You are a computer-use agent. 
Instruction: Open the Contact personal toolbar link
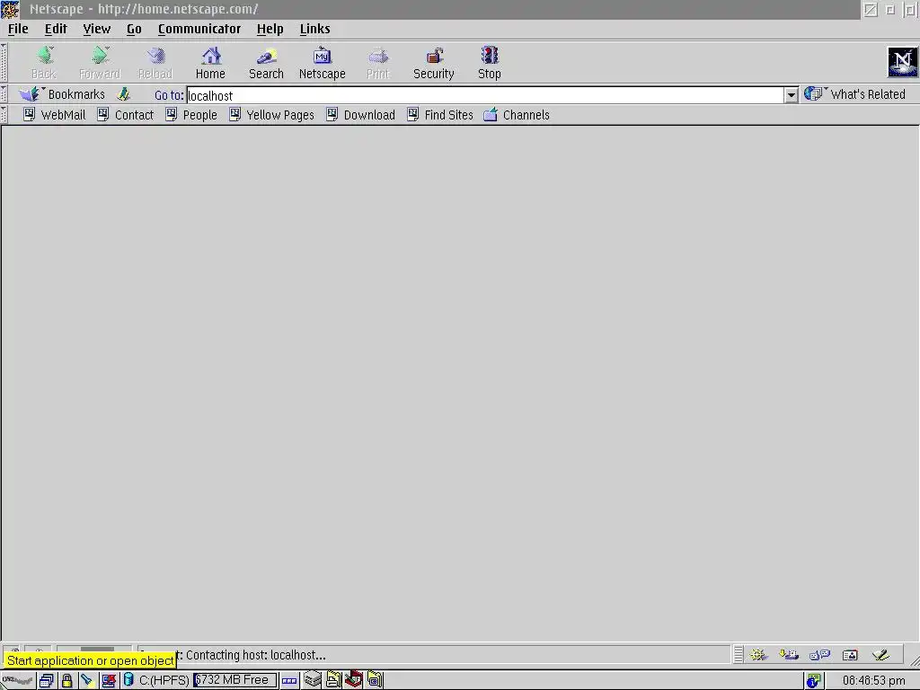126,115
